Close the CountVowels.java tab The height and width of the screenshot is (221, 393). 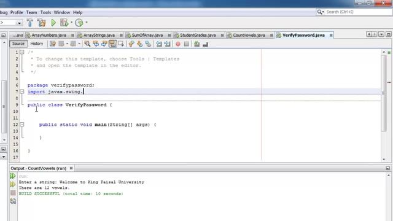[271, 36]
